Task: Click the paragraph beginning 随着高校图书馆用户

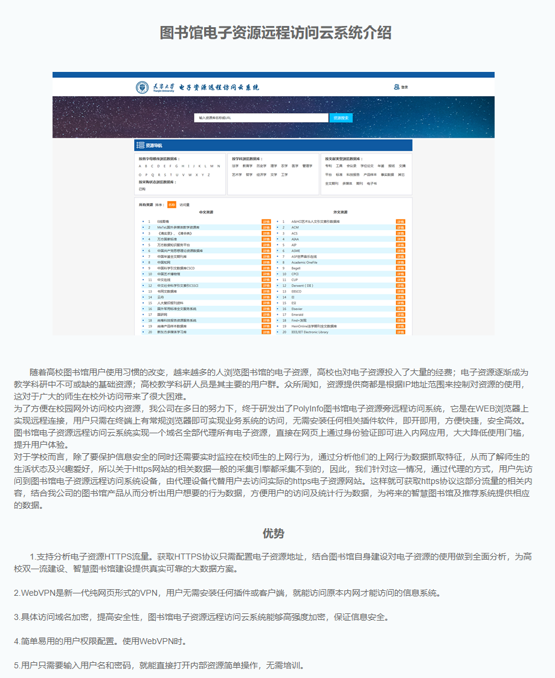Action: click(x=271, y=384)
